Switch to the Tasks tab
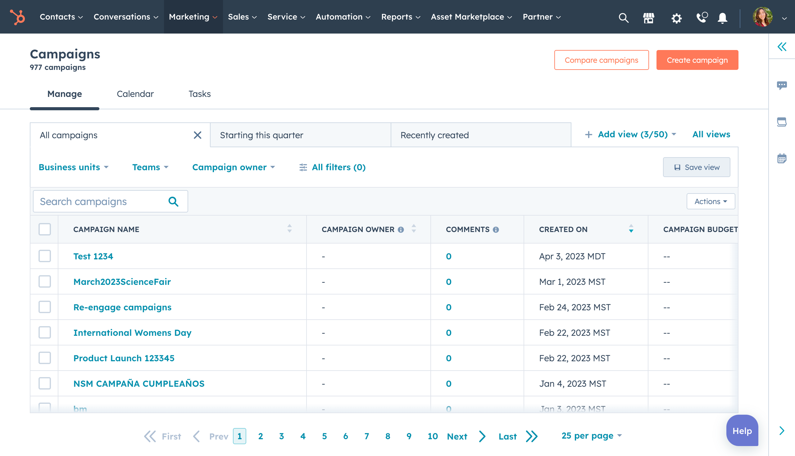Image resolution: width=795 pixels, height=456 pixels. pos(199,93)
